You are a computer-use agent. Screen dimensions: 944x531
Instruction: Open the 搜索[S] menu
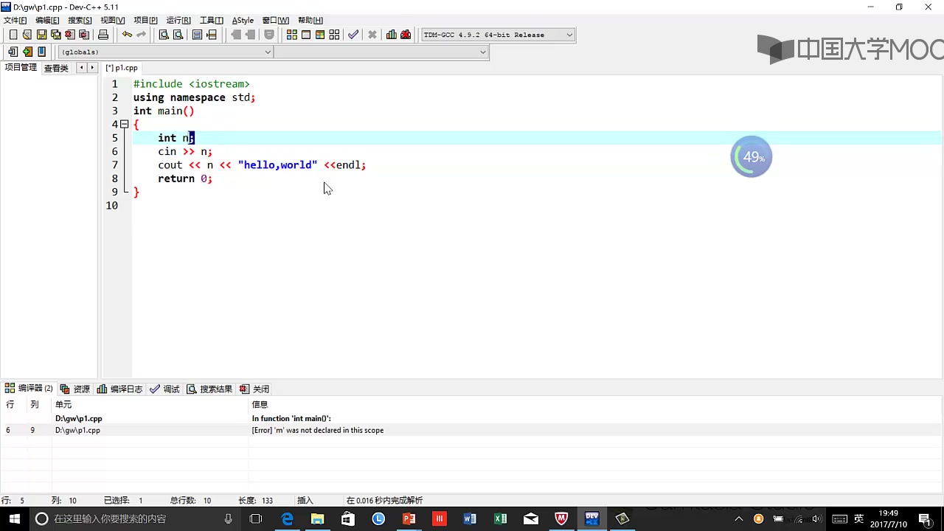click(x=80, y=20)
